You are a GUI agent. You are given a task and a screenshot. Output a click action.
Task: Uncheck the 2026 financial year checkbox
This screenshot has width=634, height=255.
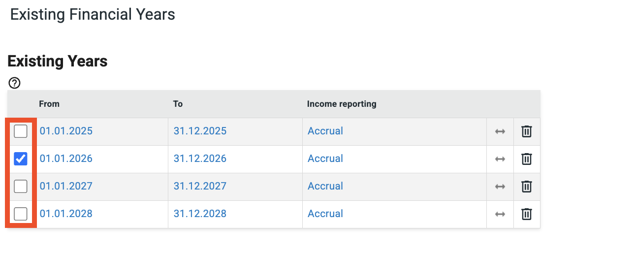click(x=21, y=159)
